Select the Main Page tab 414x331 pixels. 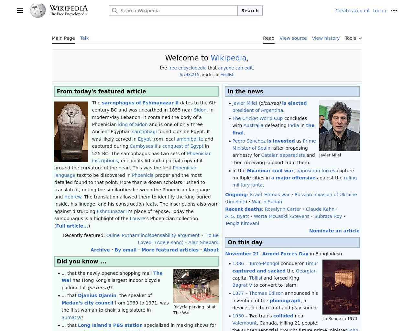63,38
